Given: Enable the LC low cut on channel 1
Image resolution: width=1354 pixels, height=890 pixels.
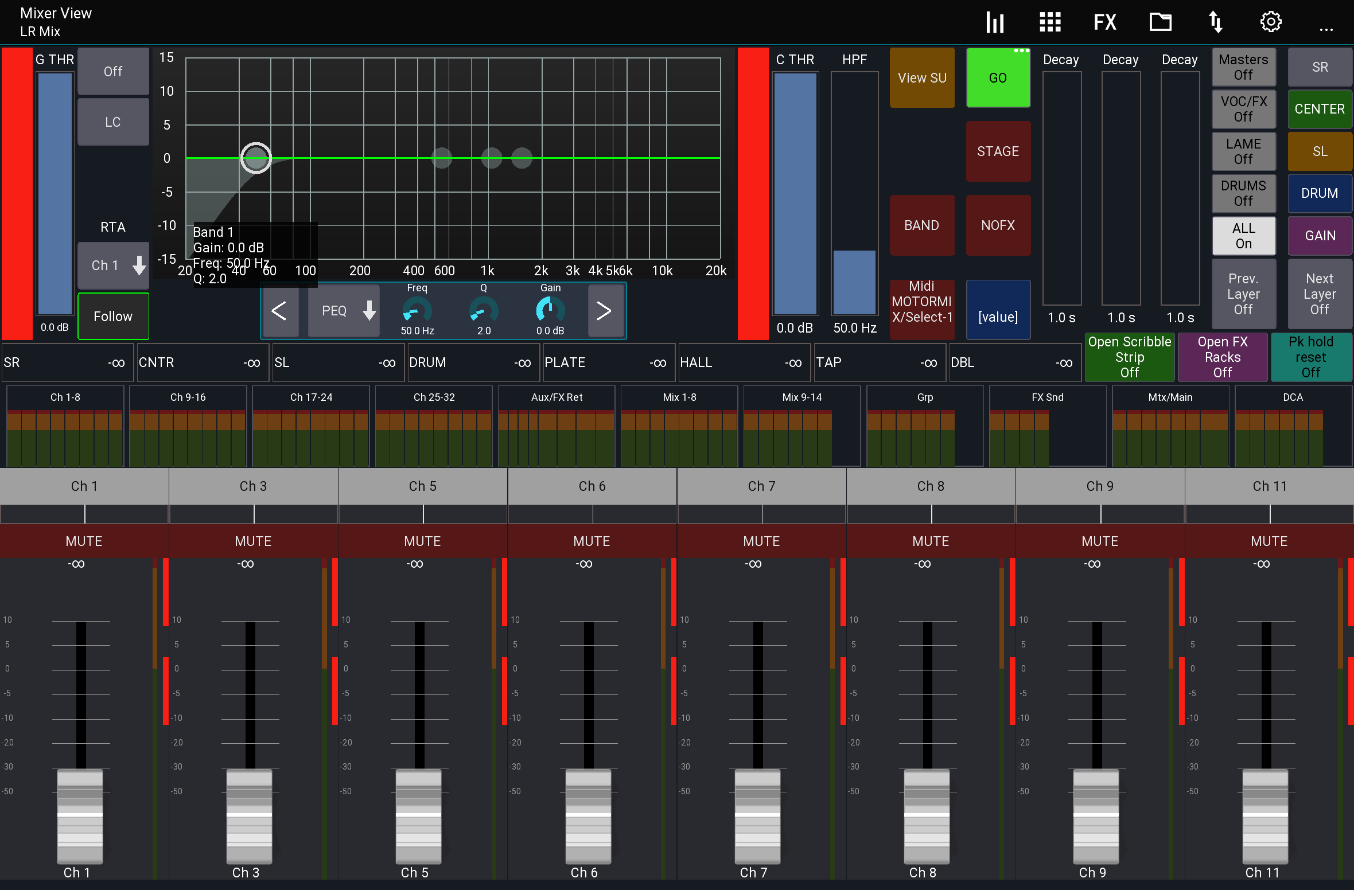Looking at the screenshot, I should click(112, 122).
